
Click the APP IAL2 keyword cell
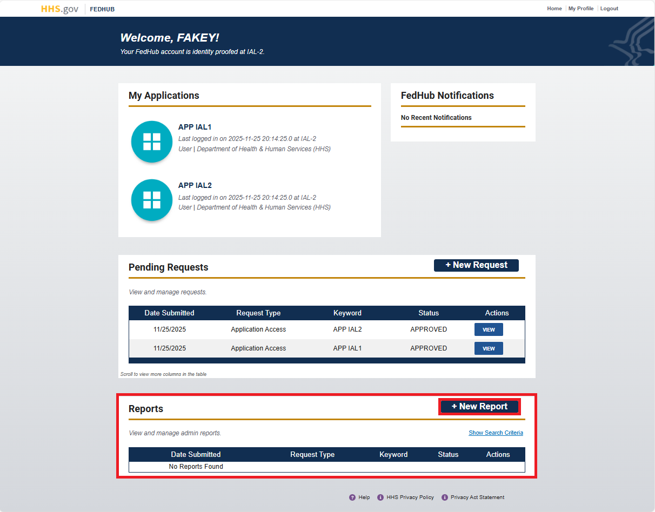(x=347, y=329)
